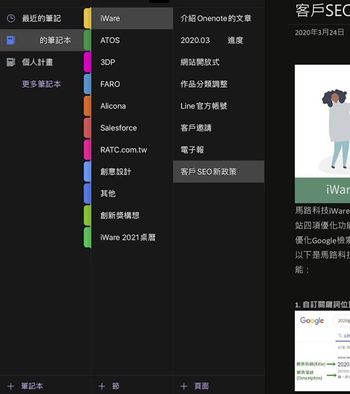This screenshot has height=394, width=350.
Task: Click the paragraph starting 馬路科技iWare
Action: tap(323, 240)
